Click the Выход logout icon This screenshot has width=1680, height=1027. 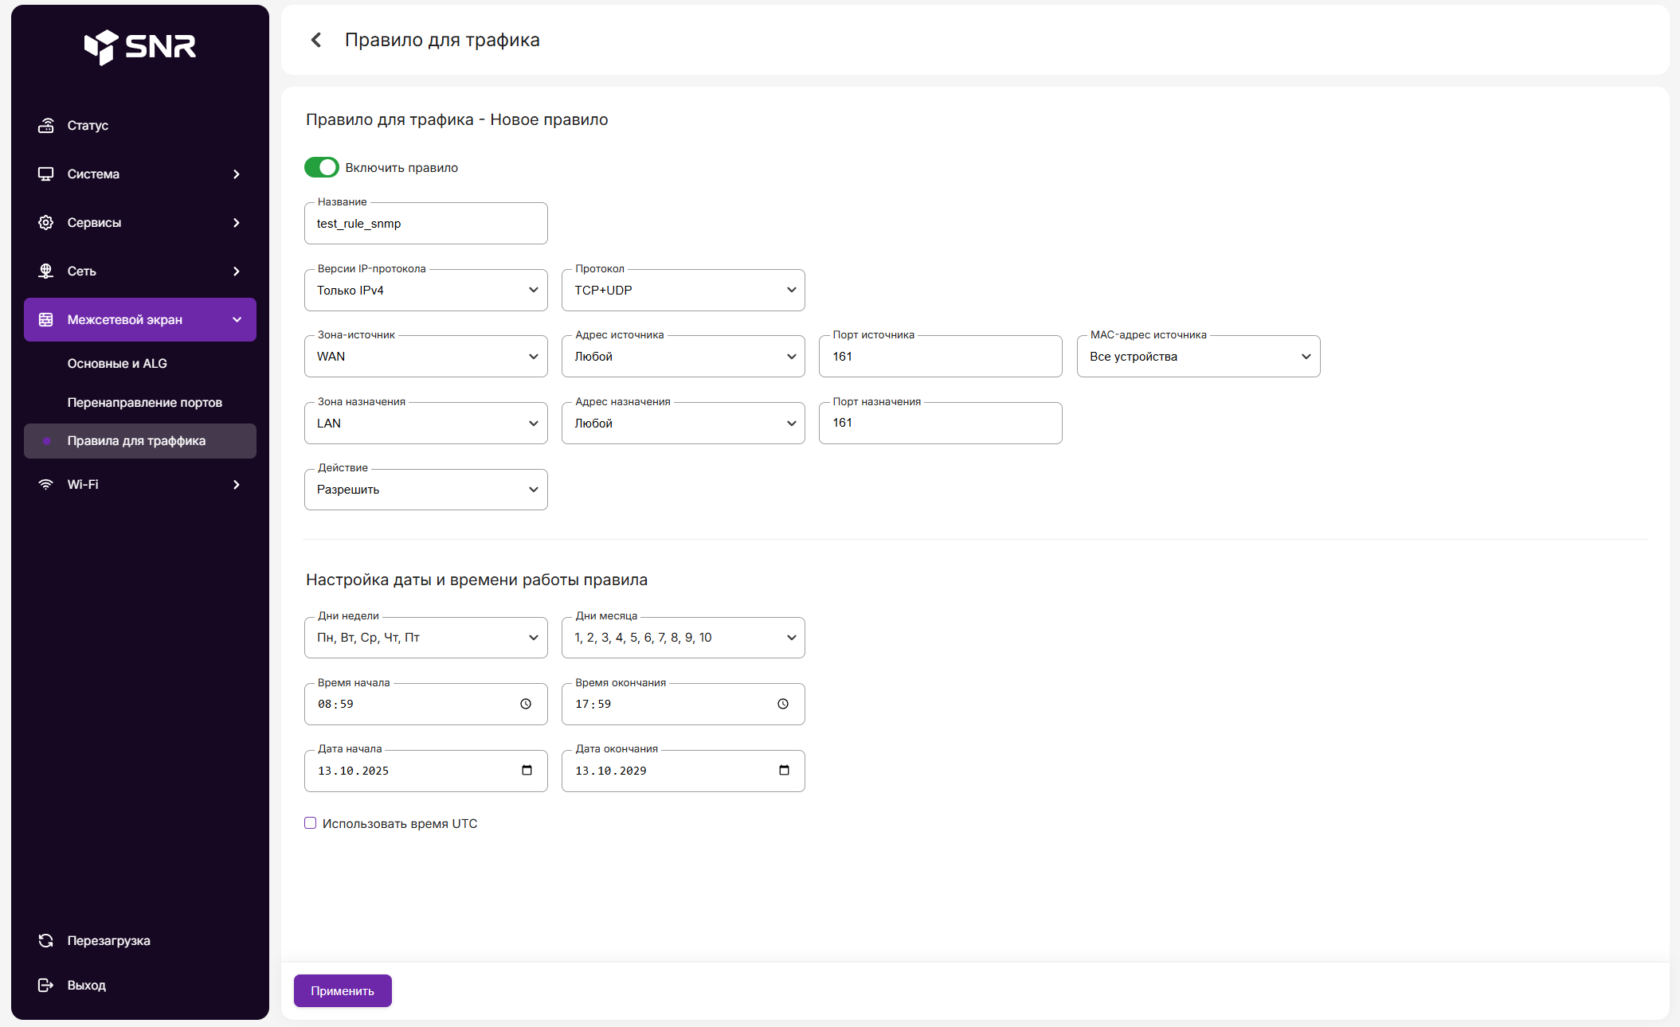point(46,985)
